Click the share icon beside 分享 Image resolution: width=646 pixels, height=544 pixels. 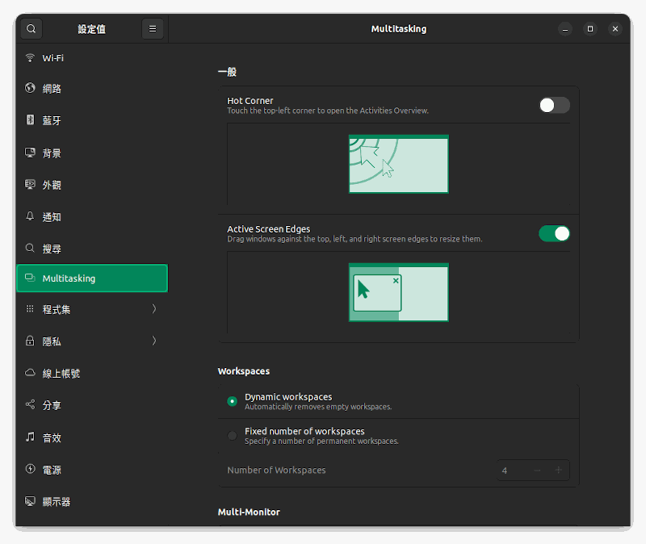(30, 404)
